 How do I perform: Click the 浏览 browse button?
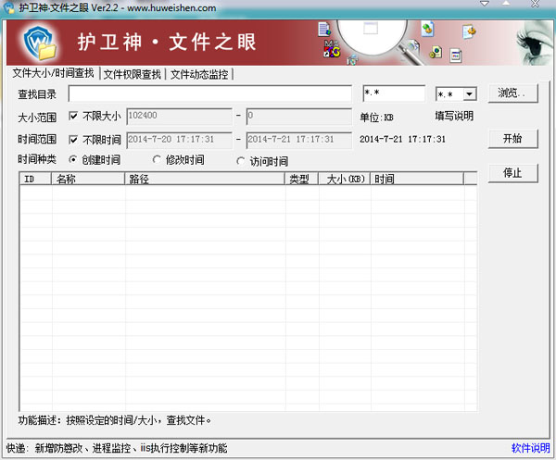point(512,93)
